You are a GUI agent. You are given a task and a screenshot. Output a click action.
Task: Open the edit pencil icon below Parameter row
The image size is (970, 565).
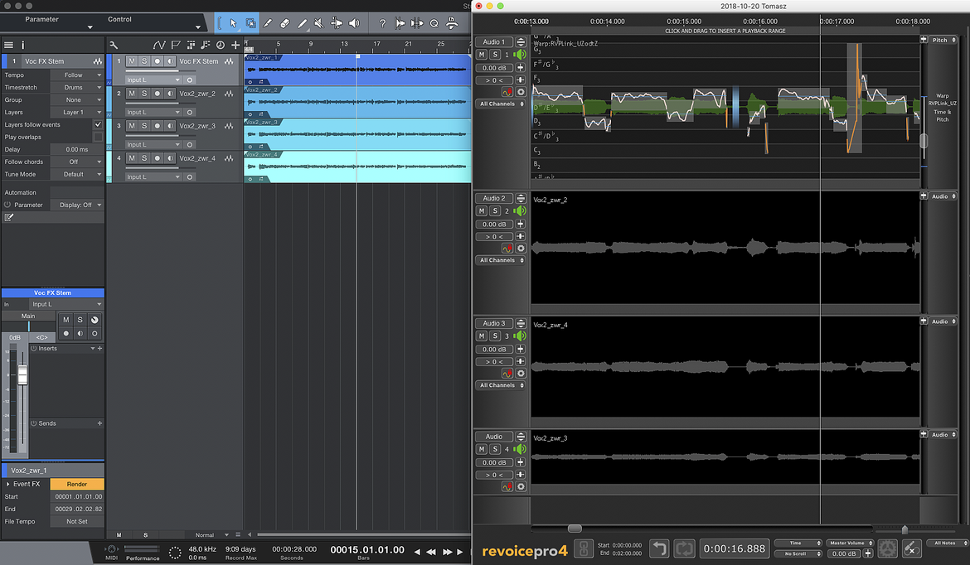(8, 218)
